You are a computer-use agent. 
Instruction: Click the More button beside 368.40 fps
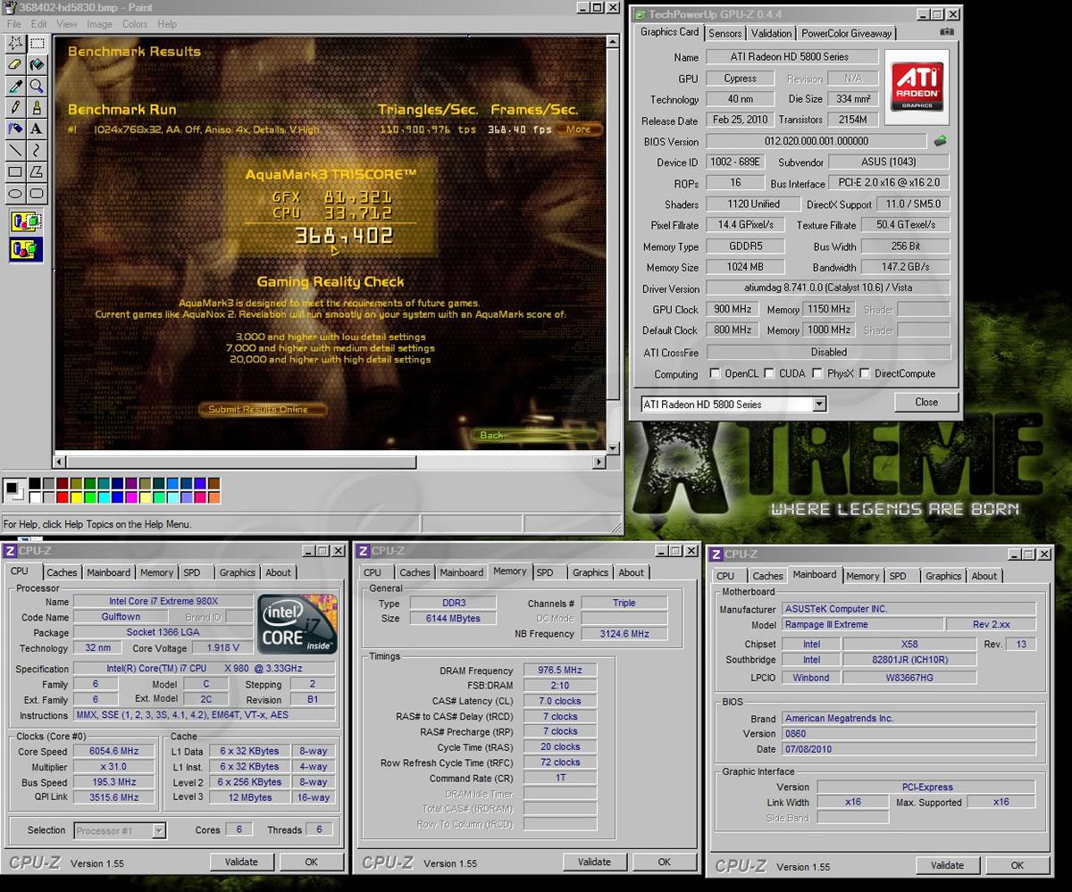[579, 129]
